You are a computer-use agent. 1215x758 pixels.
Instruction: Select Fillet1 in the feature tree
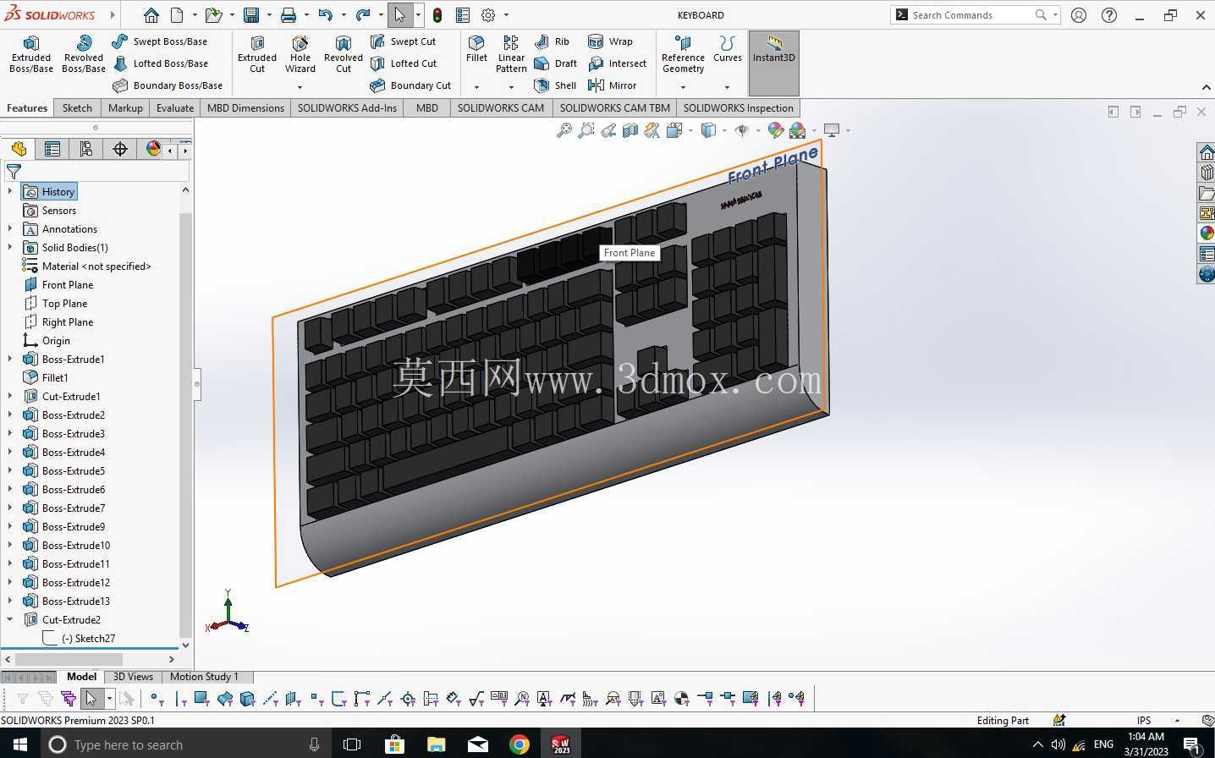[x=55, y=378]
